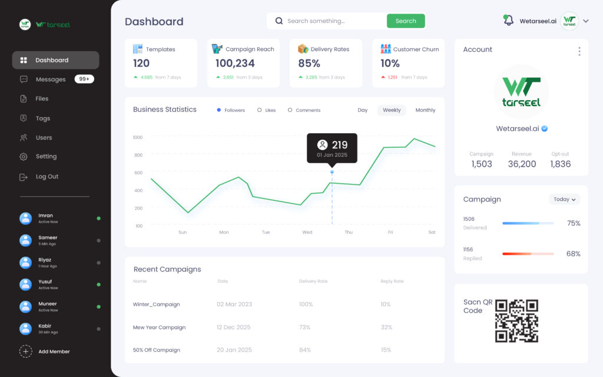Click the Add Member plus icon

(26, 351)
